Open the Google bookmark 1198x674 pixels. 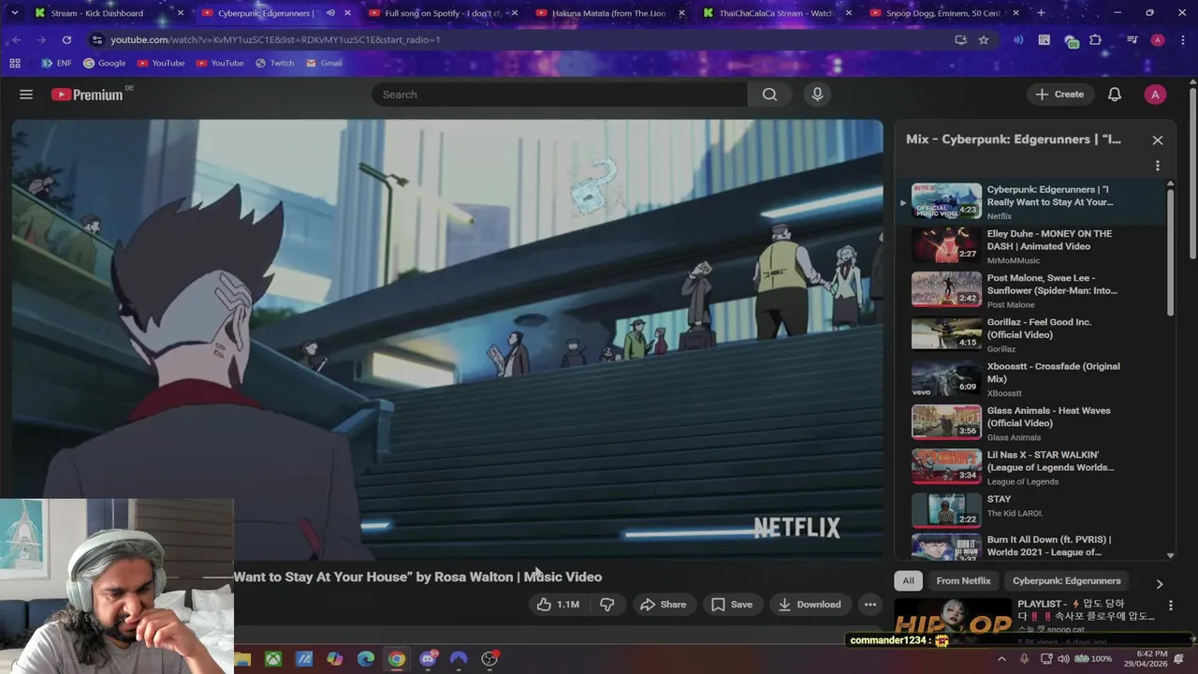point(104,64)
